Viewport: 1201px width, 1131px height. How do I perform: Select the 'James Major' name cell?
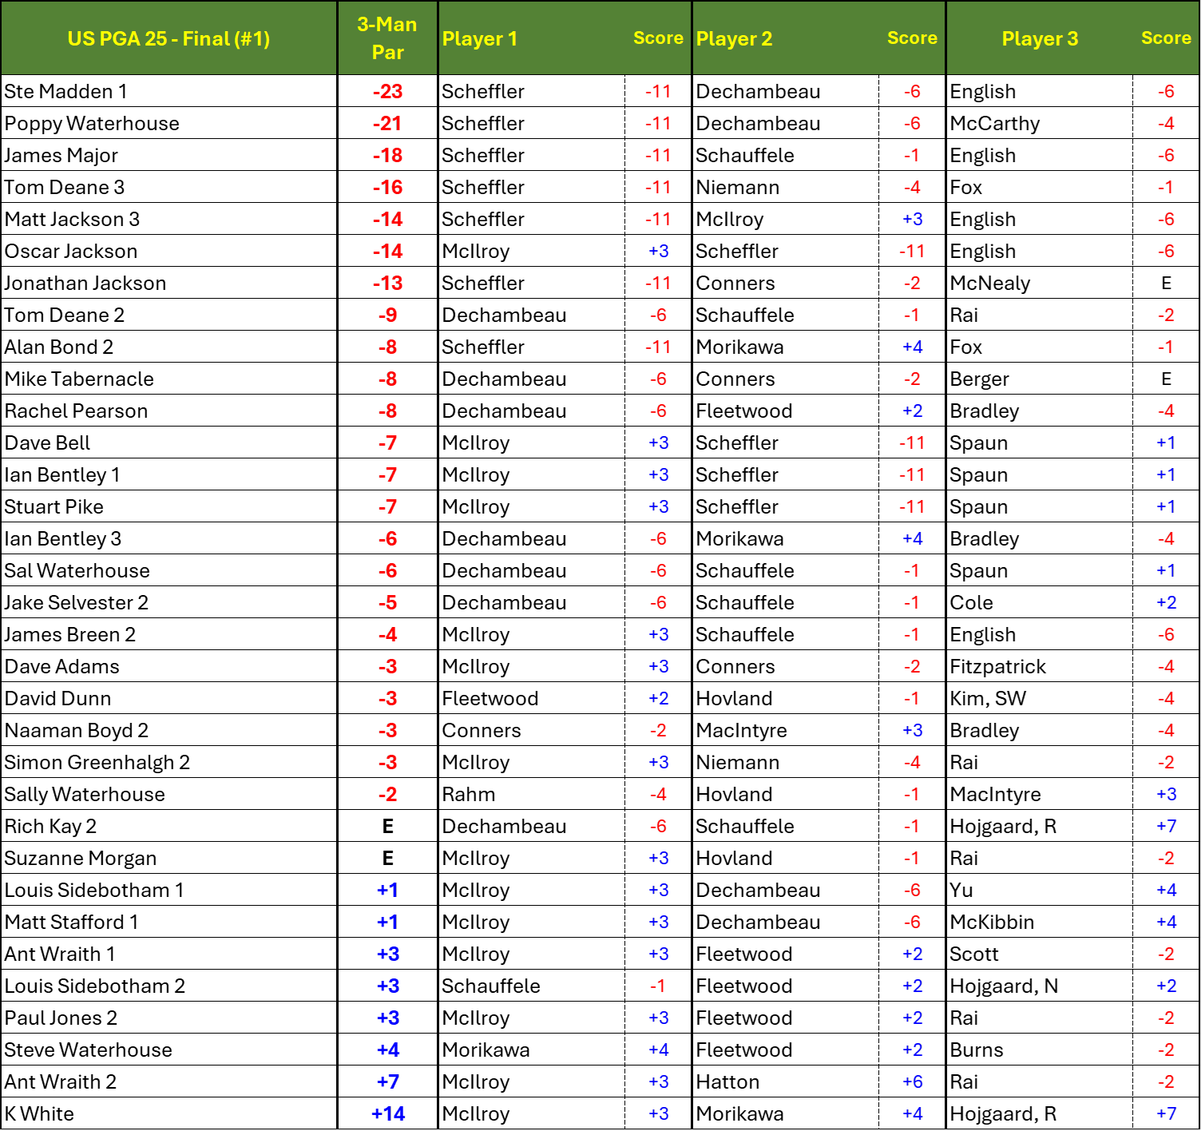click(168, 155)
